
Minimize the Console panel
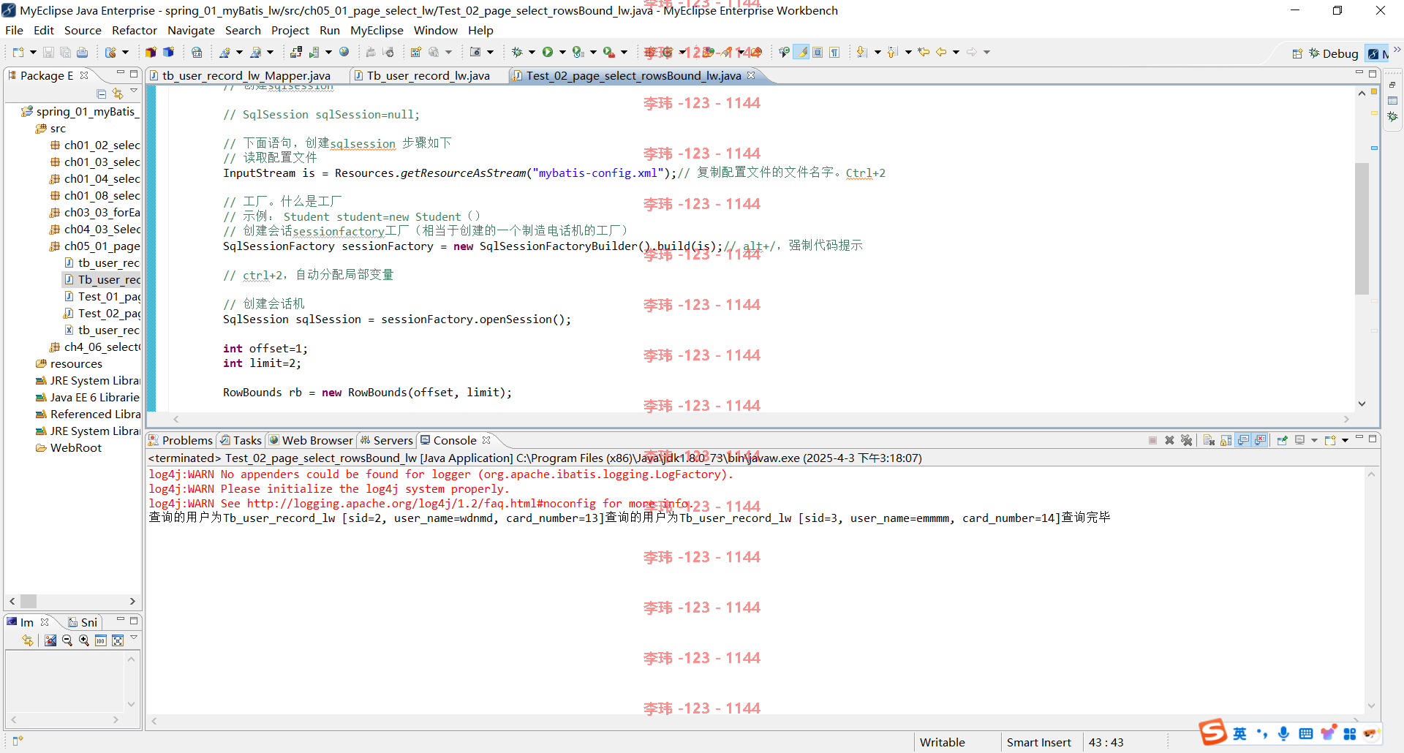[1359, 438]
